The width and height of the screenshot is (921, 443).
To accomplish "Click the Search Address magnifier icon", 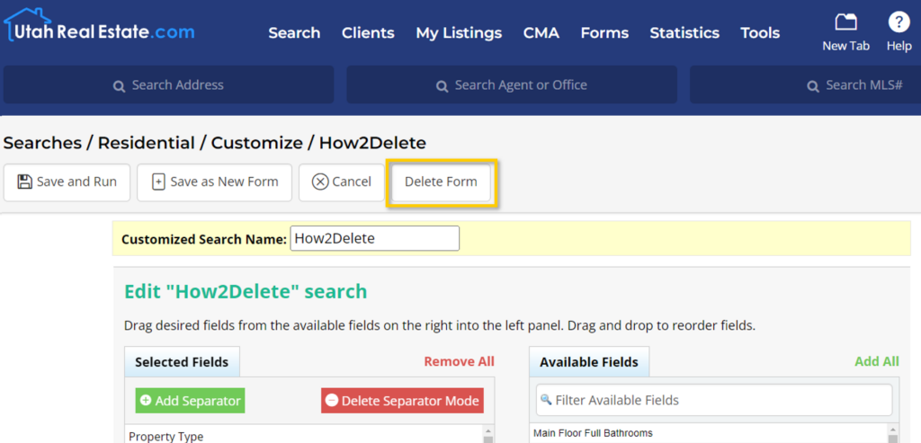I will tap(119, 86).
